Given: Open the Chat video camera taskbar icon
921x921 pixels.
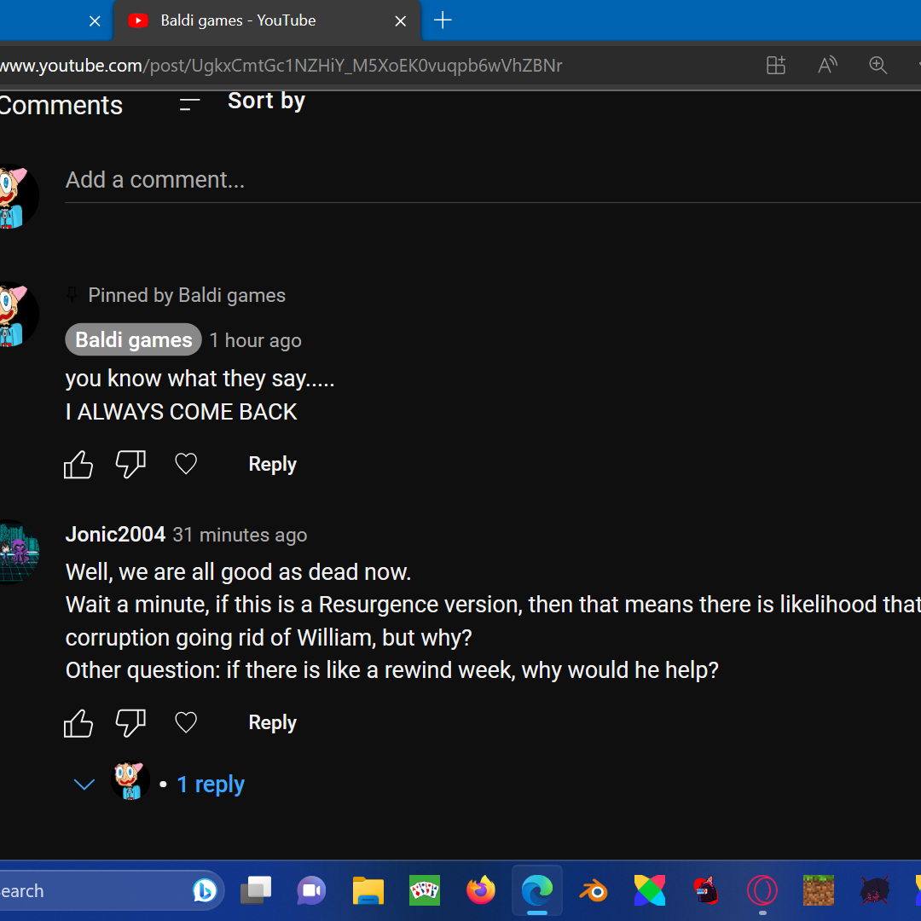Looking at the screenshot, I should (x=311, y=890).
